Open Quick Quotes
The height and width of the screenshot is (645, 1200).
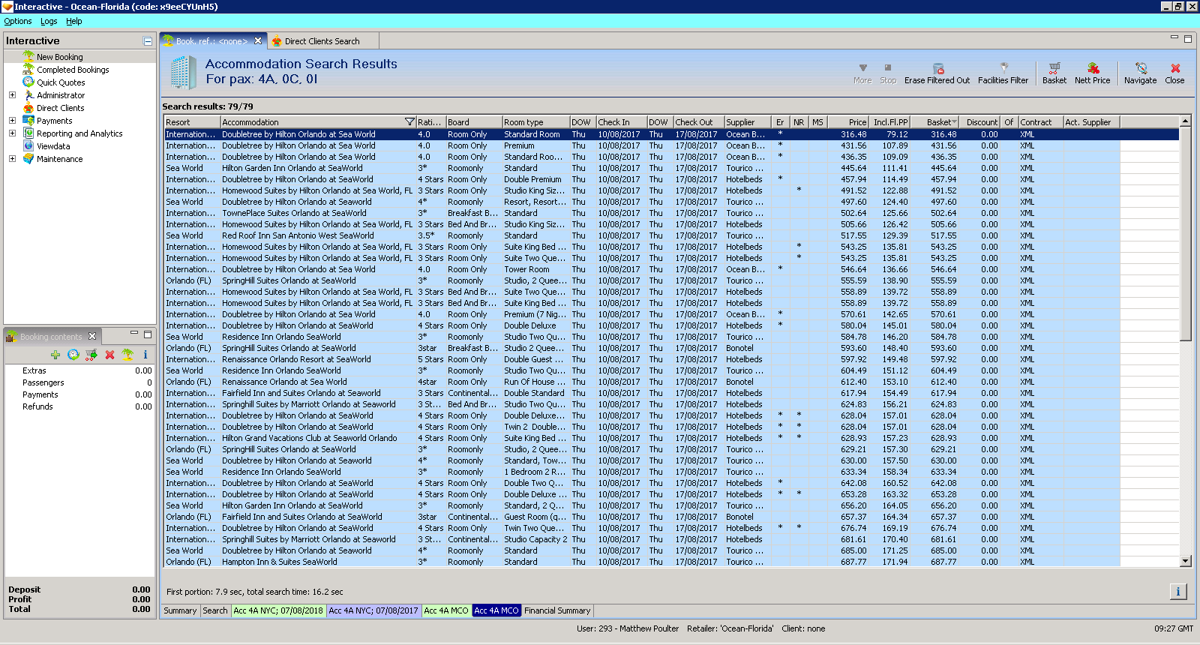[x=61, y=82]
